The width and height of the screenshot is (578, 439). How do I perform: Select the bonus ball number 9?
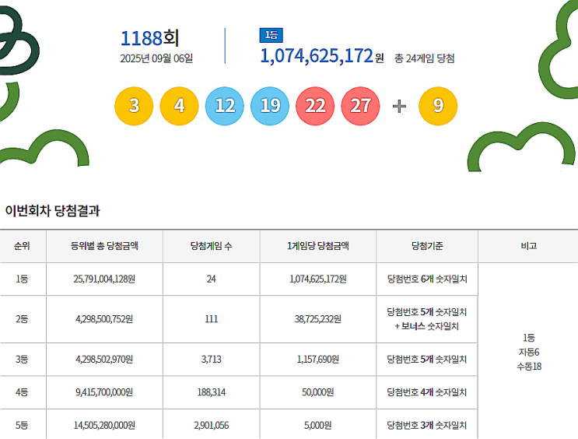[x=438, y=106]
